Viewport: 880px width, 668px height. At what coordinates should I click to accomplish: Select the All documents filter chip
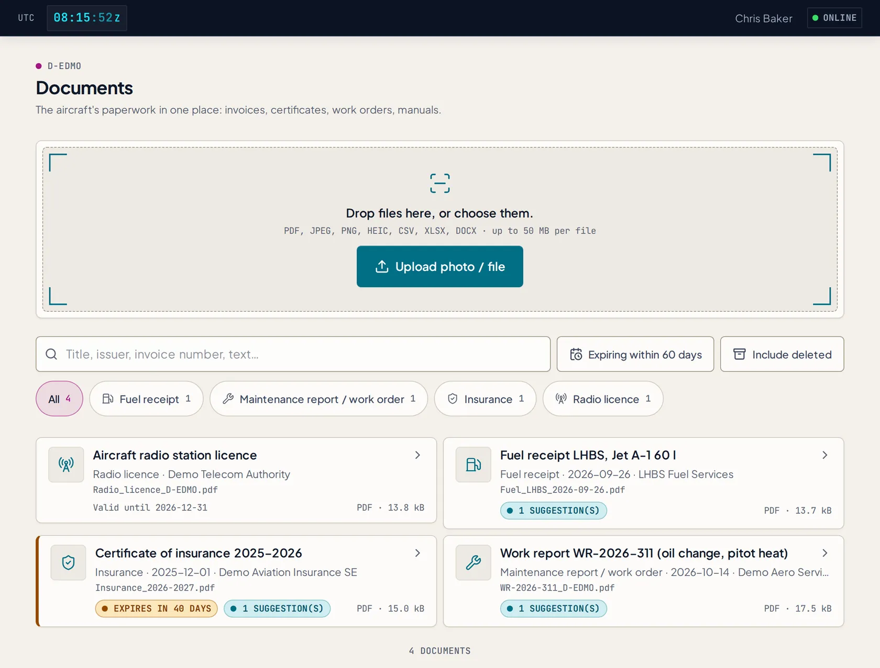click(x=59, y=399)
